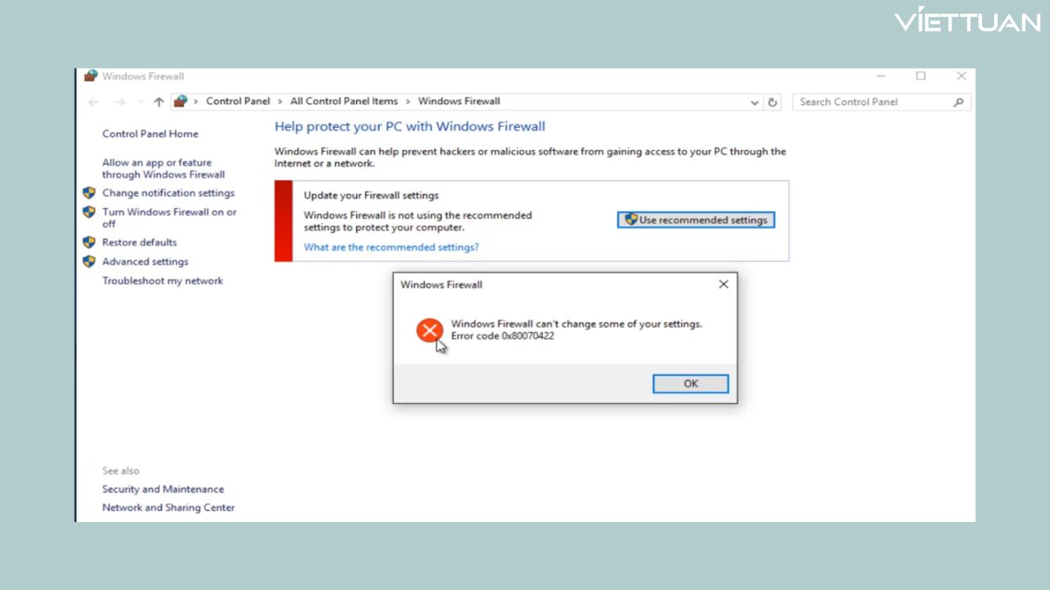The width and height of the screenshot is (1050, 590).
Task: Click the red error icon in dialog
Action: pos(429,330)
